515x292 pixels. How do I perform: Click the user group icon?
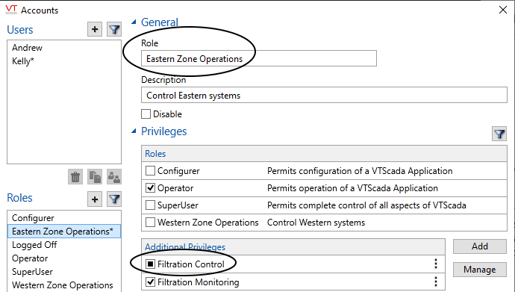point(114,177)
